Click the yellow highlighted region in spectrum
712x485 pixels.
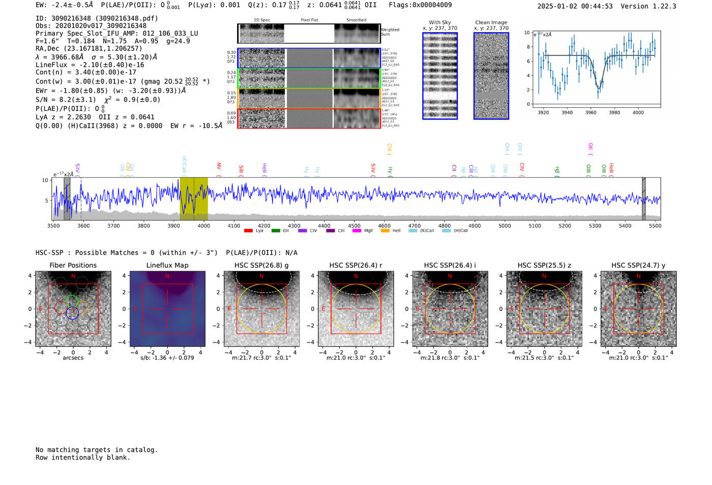point(194,198)
